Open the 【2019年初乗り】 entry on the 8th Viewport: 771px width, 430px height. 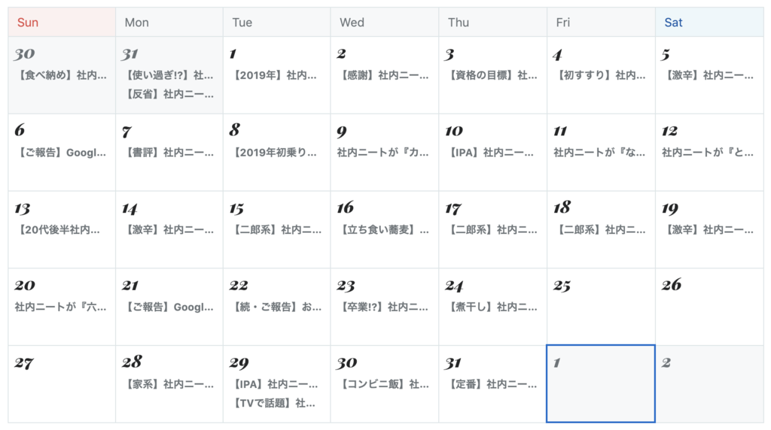coord(275,153)
